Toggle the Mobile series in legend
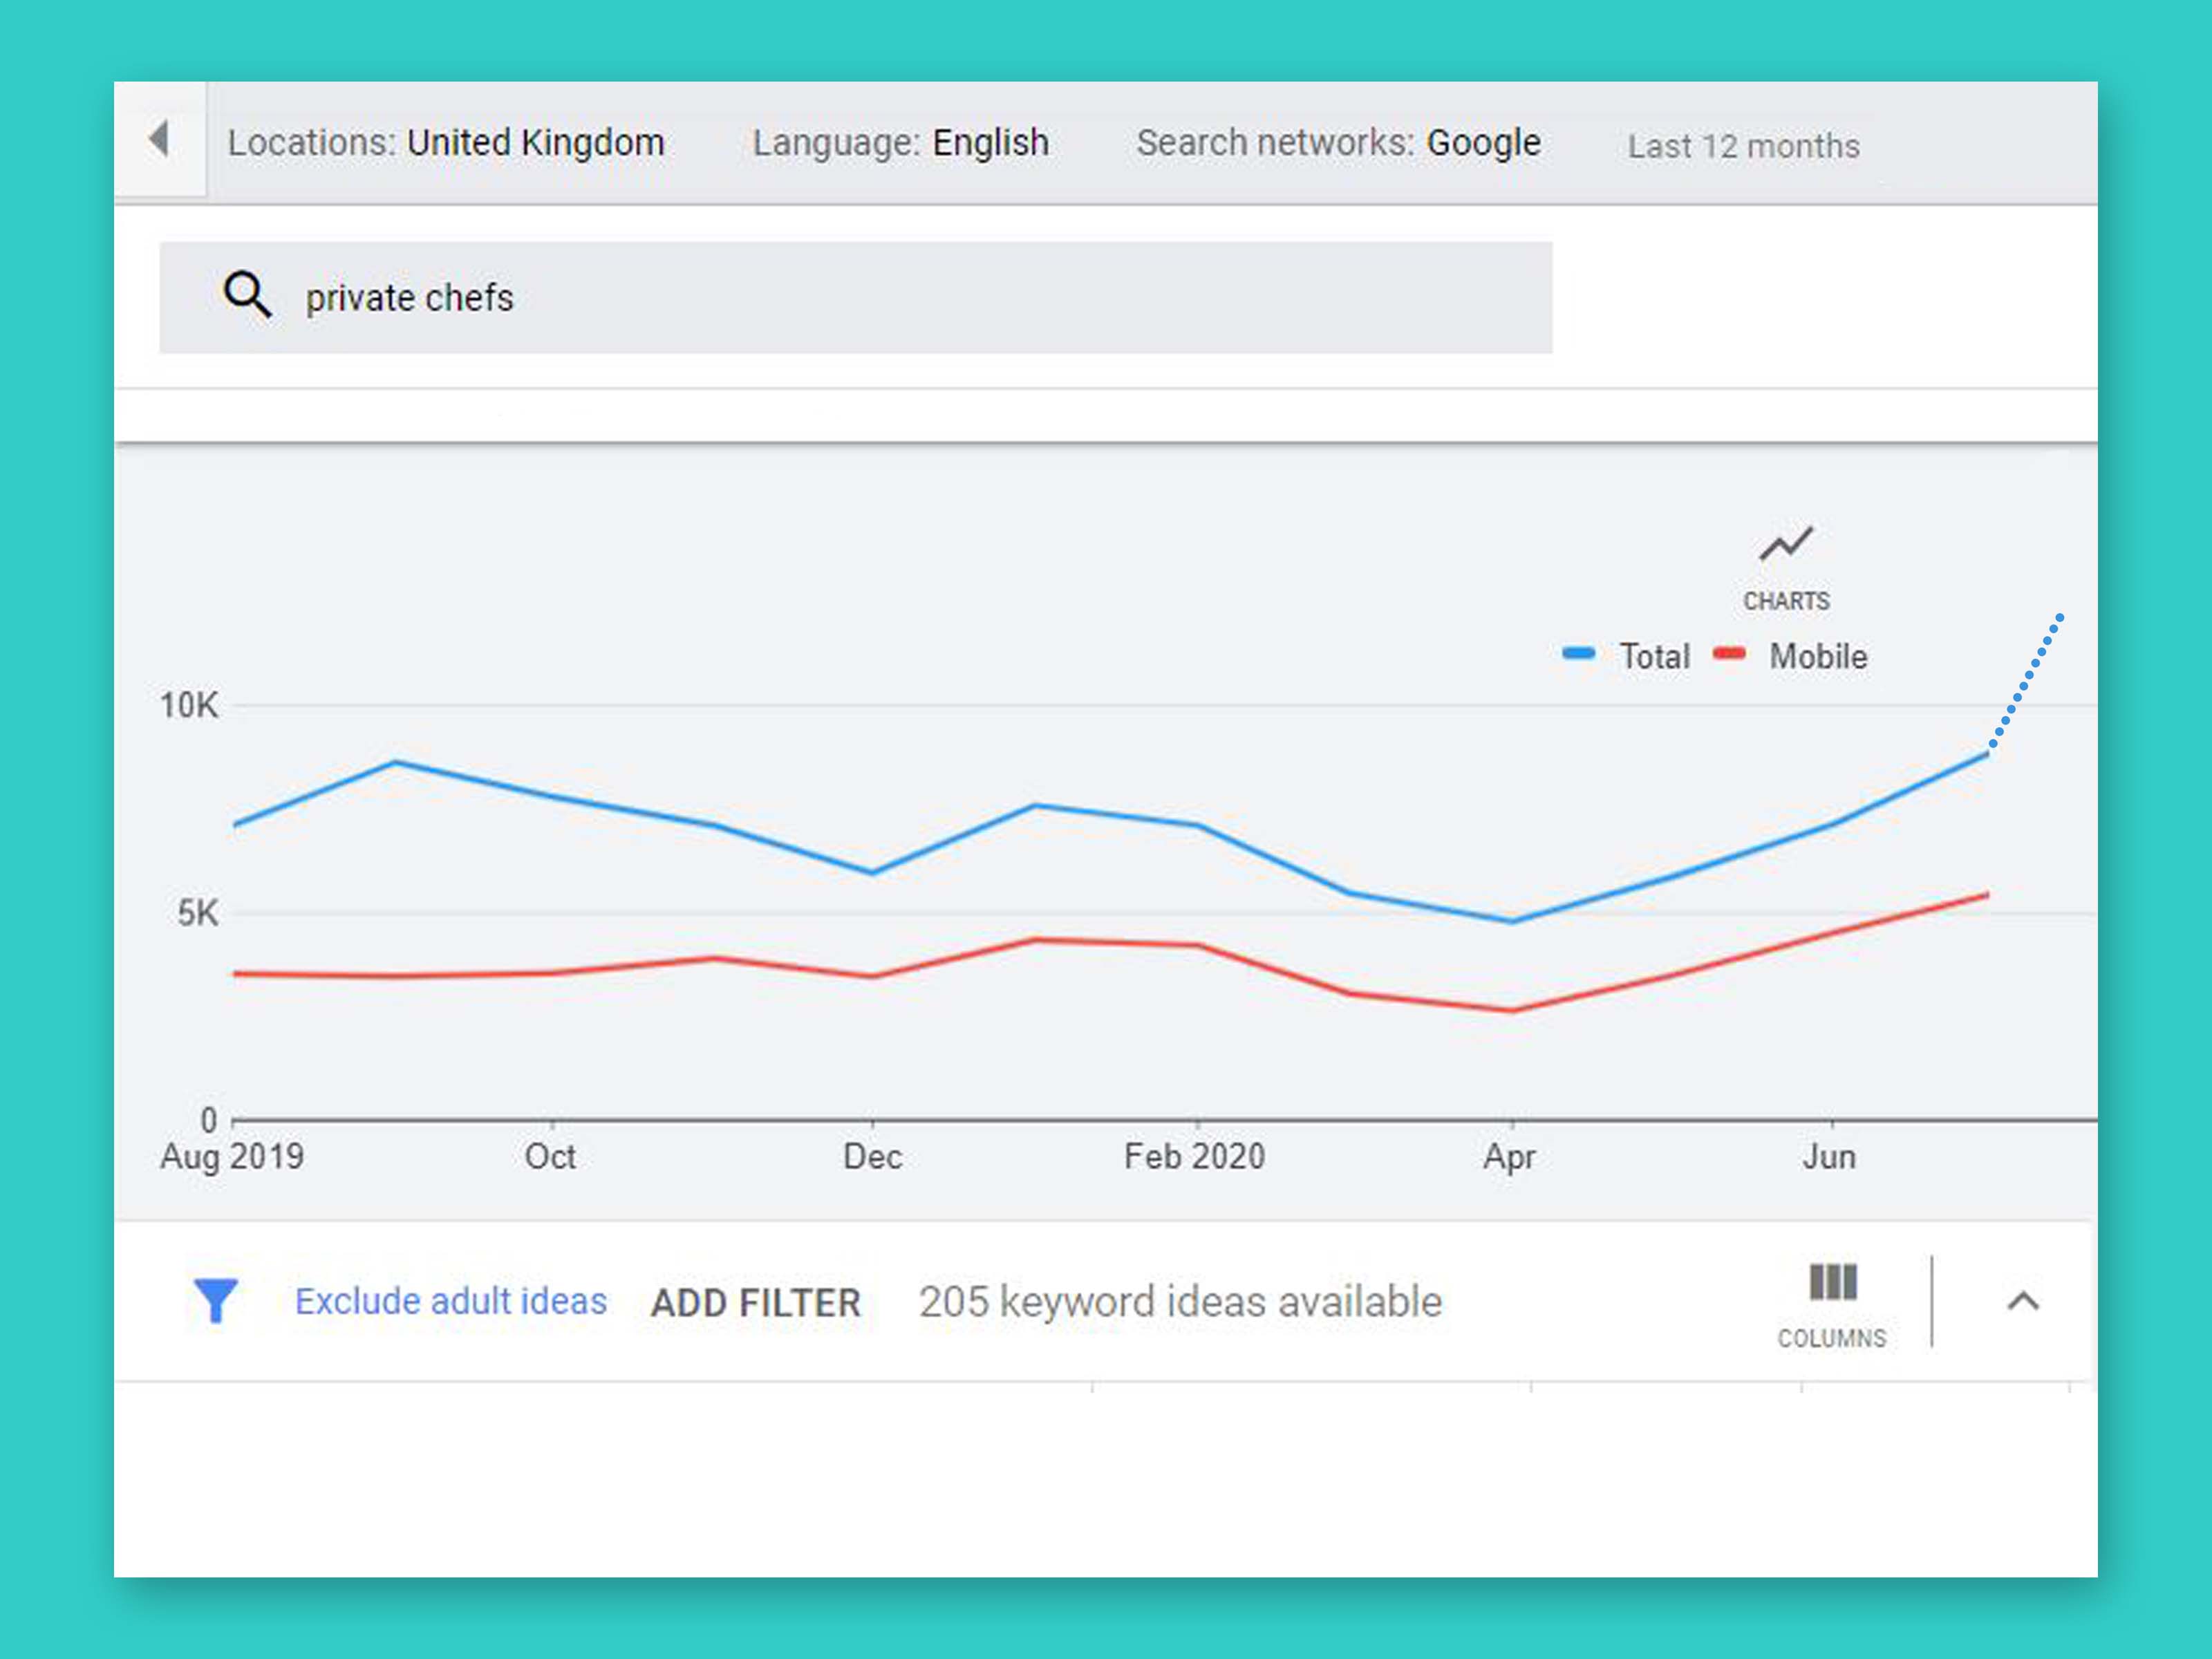Viewport: 2212px width, 1659px height. pyautogui.click(x=1817, y=657)
